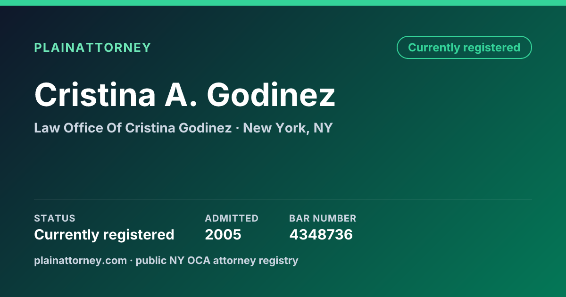Viewport: 566px width, 297px height.
Task: Click the horizontal divider line above STATUS
Action: [x=283, y=199]
